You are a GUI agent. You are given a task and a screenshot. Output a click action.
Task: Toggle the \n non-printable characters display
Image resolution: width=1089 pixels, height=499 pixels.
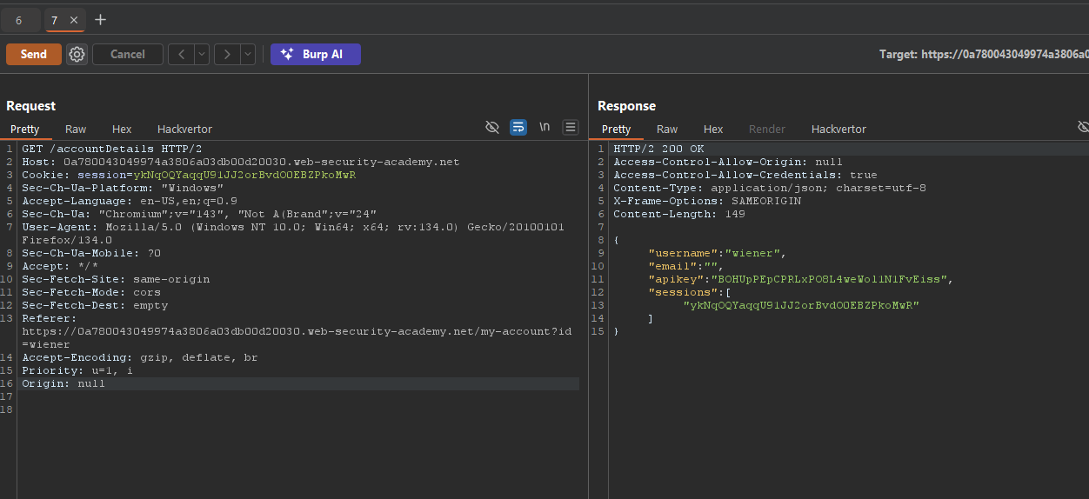(x=544, y=127)
